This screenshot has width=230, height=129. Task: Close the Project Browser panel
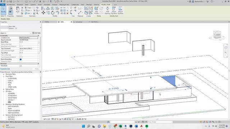(41, 72)
